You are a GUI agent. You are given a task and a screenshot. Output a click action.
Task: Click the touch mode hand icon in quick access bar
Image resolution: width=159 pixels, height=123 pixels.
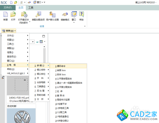29,2
